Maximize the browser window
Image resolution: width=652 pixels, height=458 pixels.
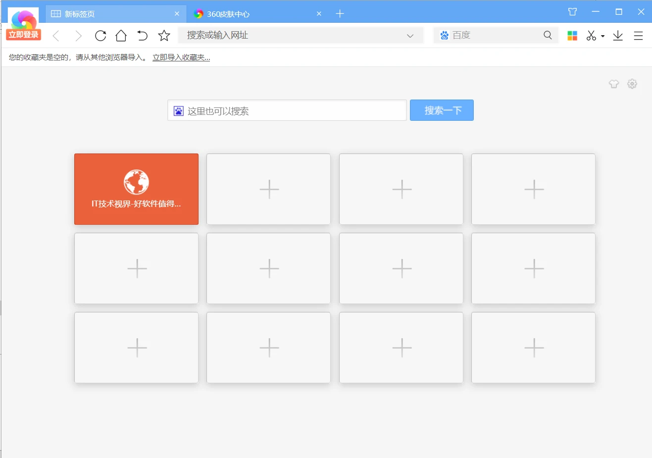coord(619,12)
